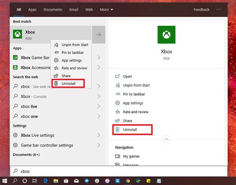Choose Rate and review in context menu
Screen dimensions: 236x185
(x=71, y=68)
